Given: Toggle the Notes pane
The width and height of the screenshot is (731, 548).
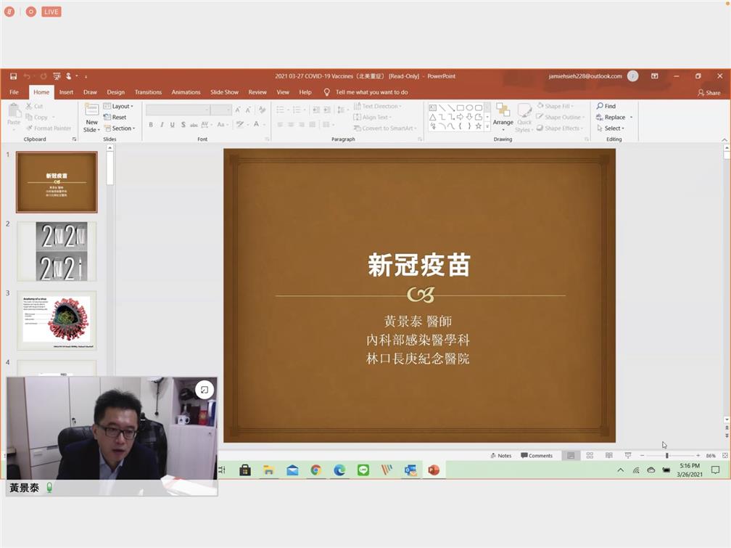Looking at the screenshot, I should pyautogui.click(x=500, y=456).
